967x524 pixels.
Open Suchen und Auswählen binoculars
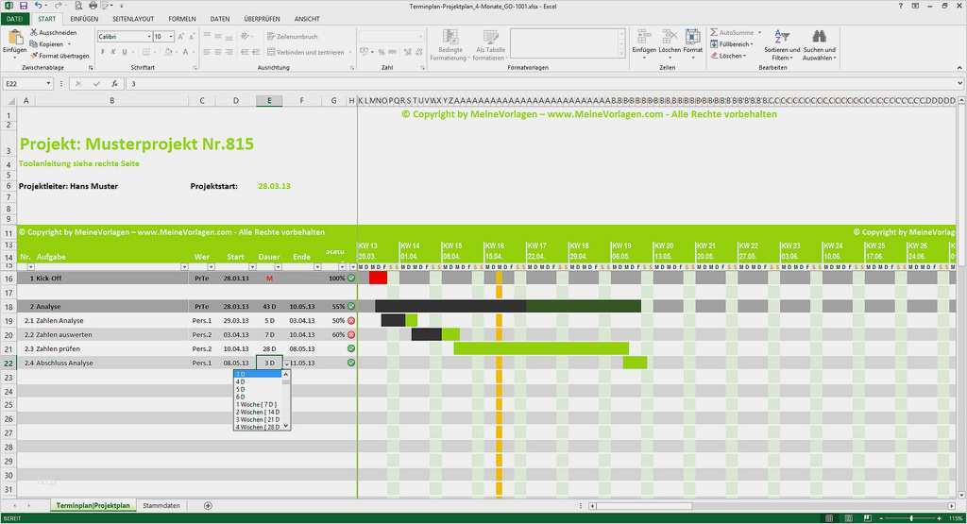point(819,44)
